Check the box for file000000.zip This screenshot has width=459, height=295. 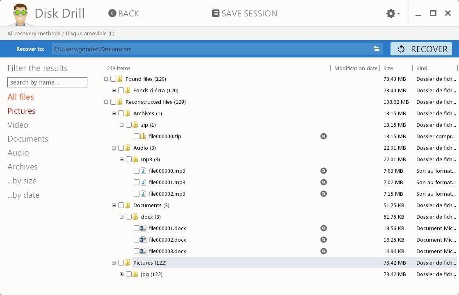[137, 136]
